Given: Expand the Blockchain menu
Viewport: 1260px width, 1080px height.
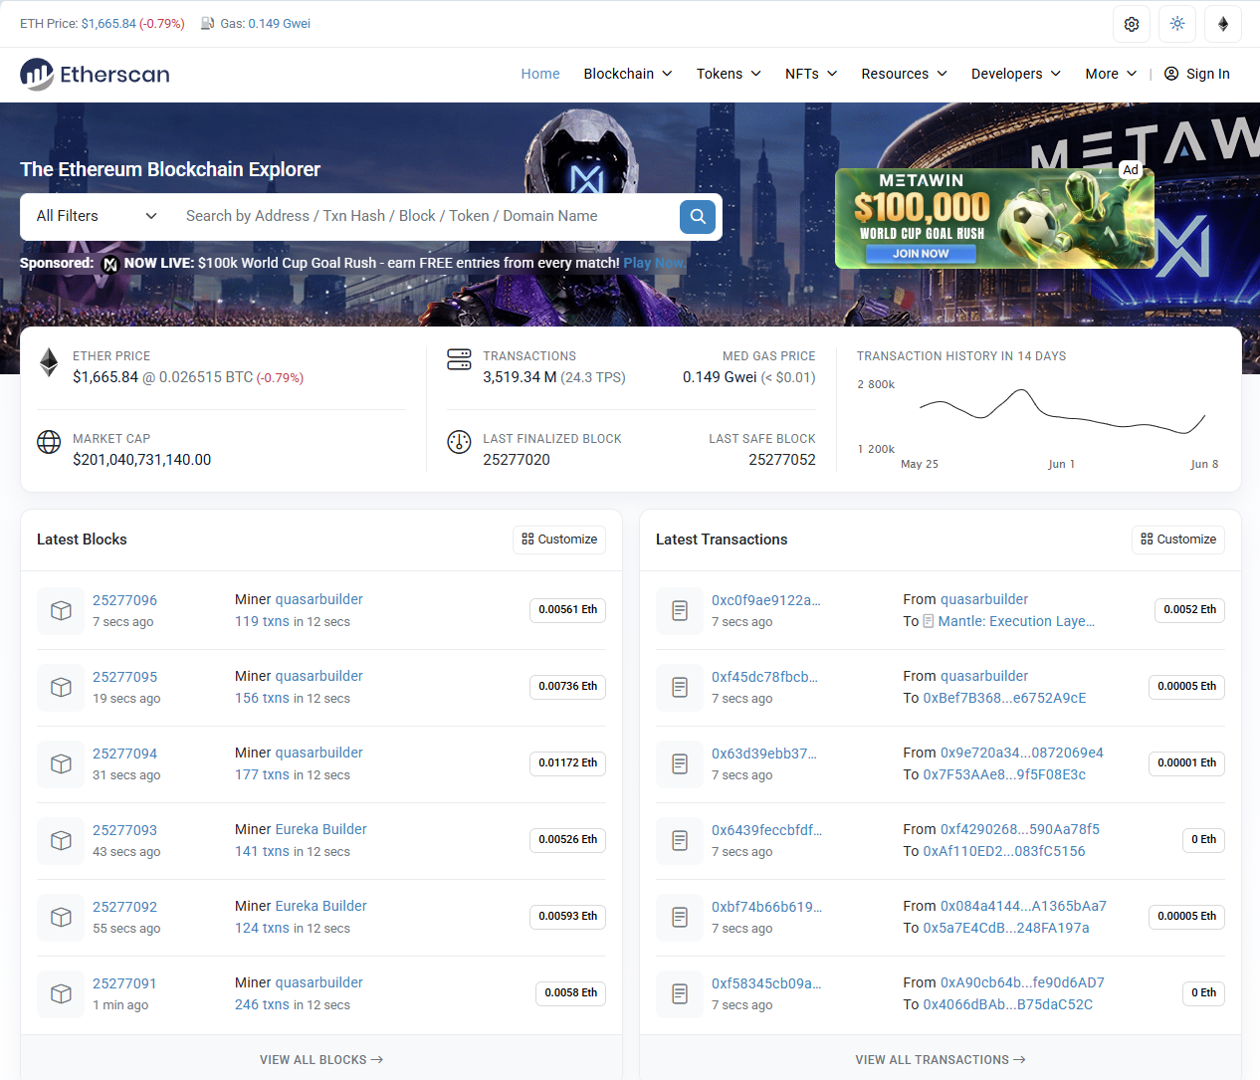Looking at the screenshot, I should coord(628,74).
